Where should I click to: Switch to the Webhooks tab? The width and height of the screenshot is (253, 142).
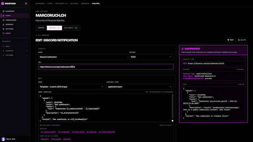[x=54, y=28]
